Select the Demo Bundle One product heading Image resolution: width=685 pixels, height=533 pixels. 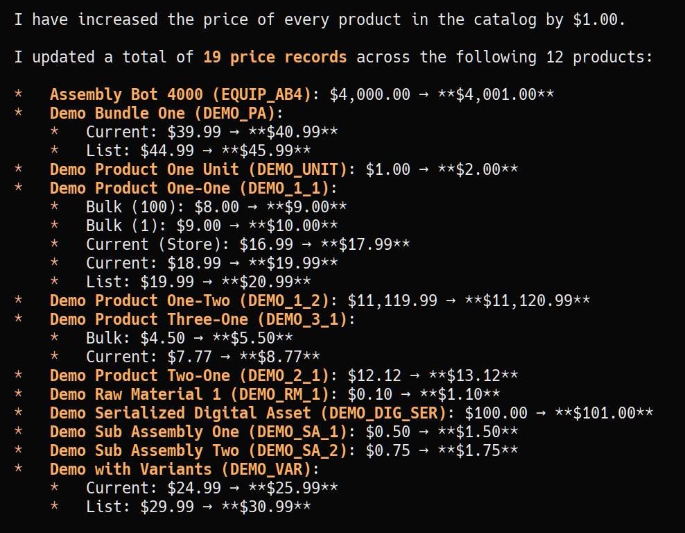[117, 113]
